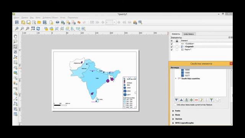
Task: Toggle visibility of the Scalebar item
Action: (x=172, y=44)
